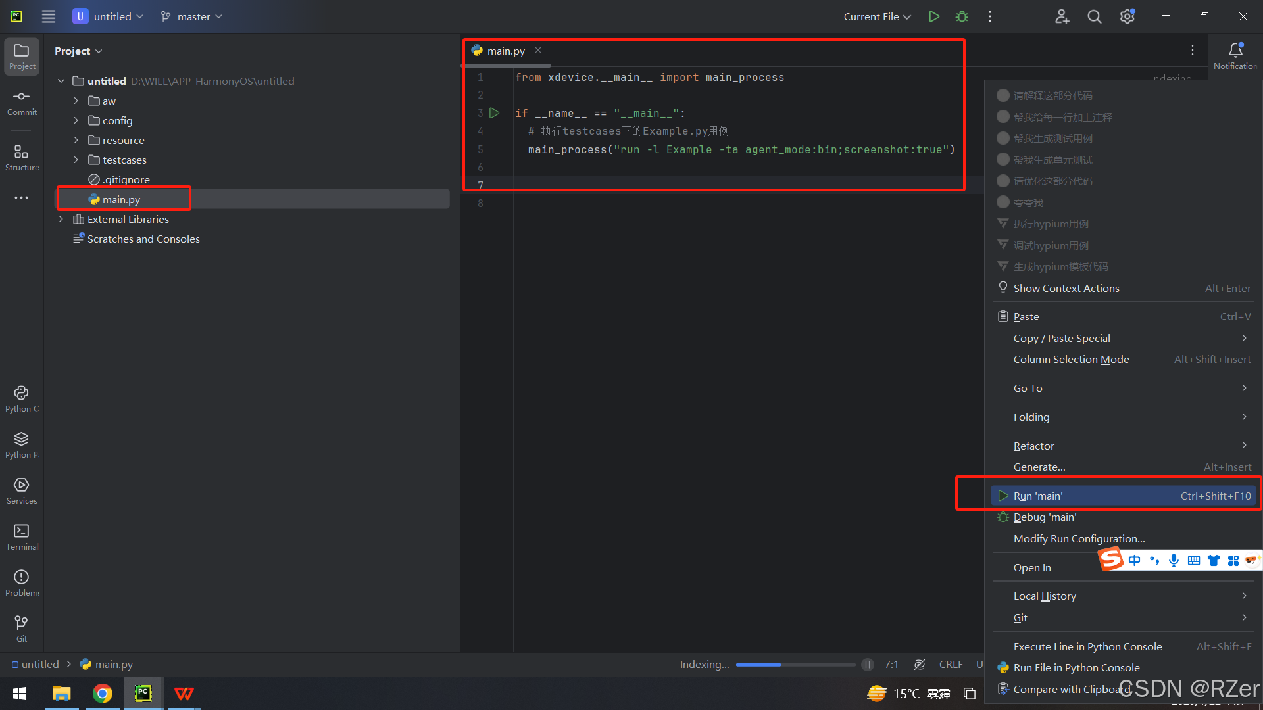Select Paste from context menu
The image size is (1263, 710).
[1123, 316]
